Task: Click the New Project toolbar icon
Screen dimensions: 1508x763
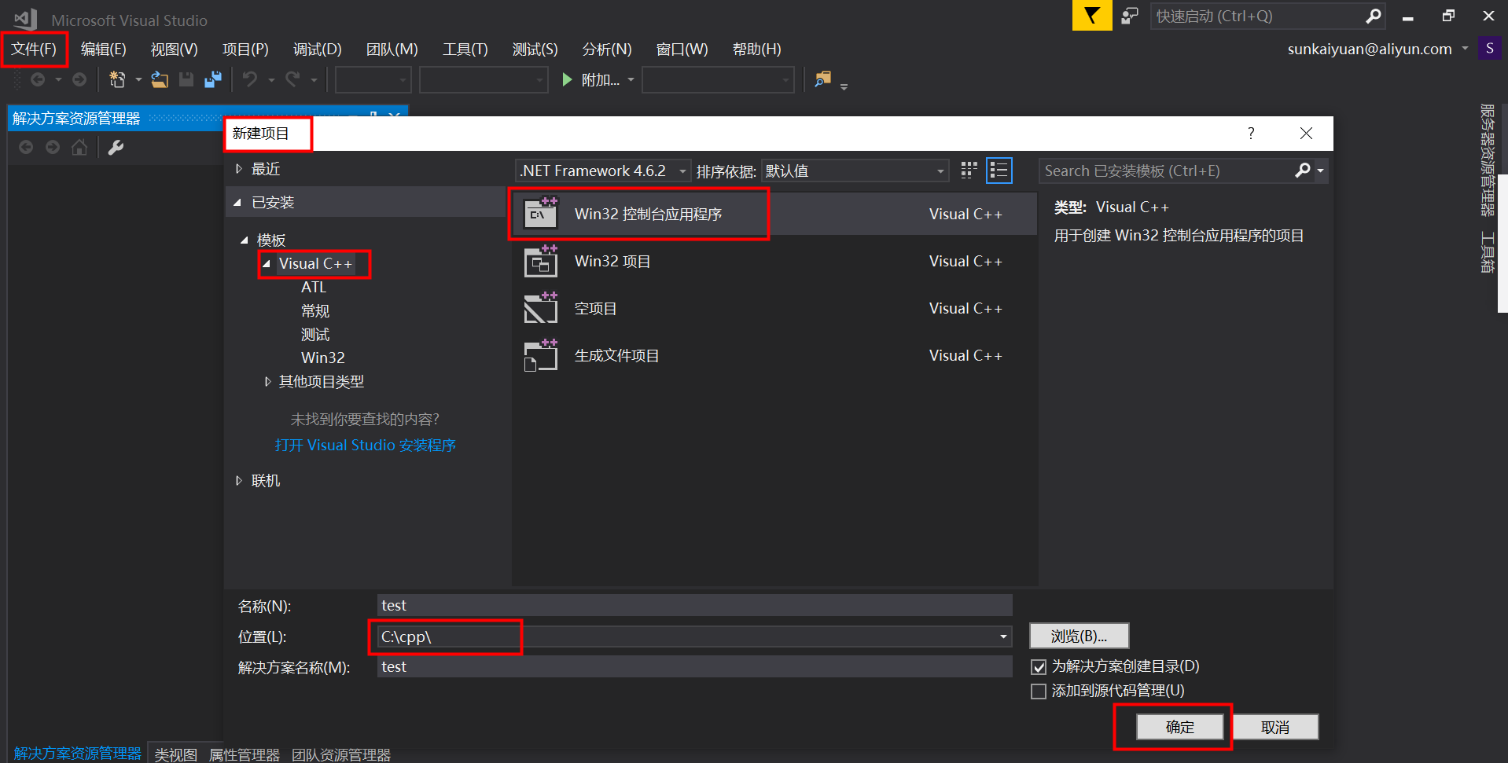Action: (117, 79)
